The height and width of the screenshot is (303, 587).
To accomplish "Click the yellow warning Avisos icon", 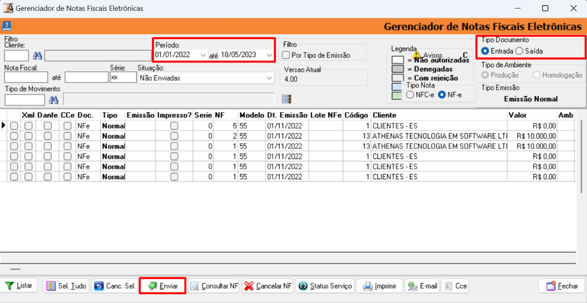I will click(417, 55).
